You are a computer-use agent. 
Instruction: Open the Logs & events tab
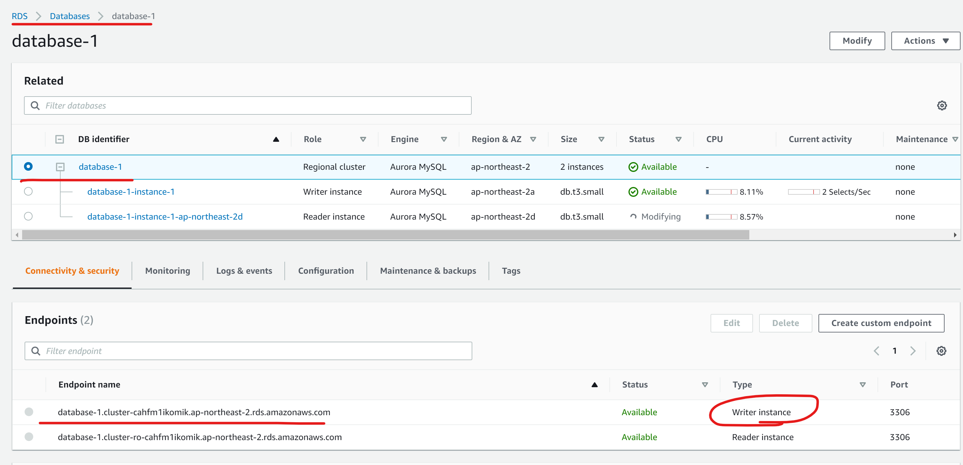(x=244, y=271)
